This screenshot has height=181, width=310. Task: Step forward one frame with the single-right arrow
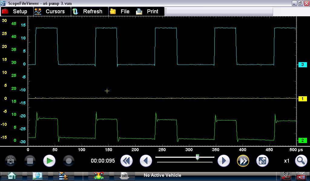click(224, 161)
